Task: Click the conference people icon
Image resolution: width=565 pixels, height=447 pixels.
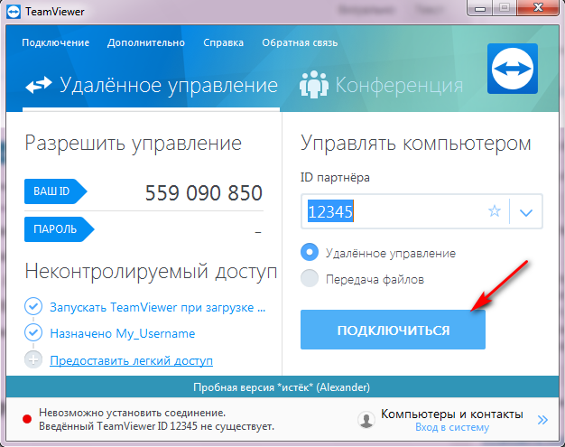Action: 314,84
